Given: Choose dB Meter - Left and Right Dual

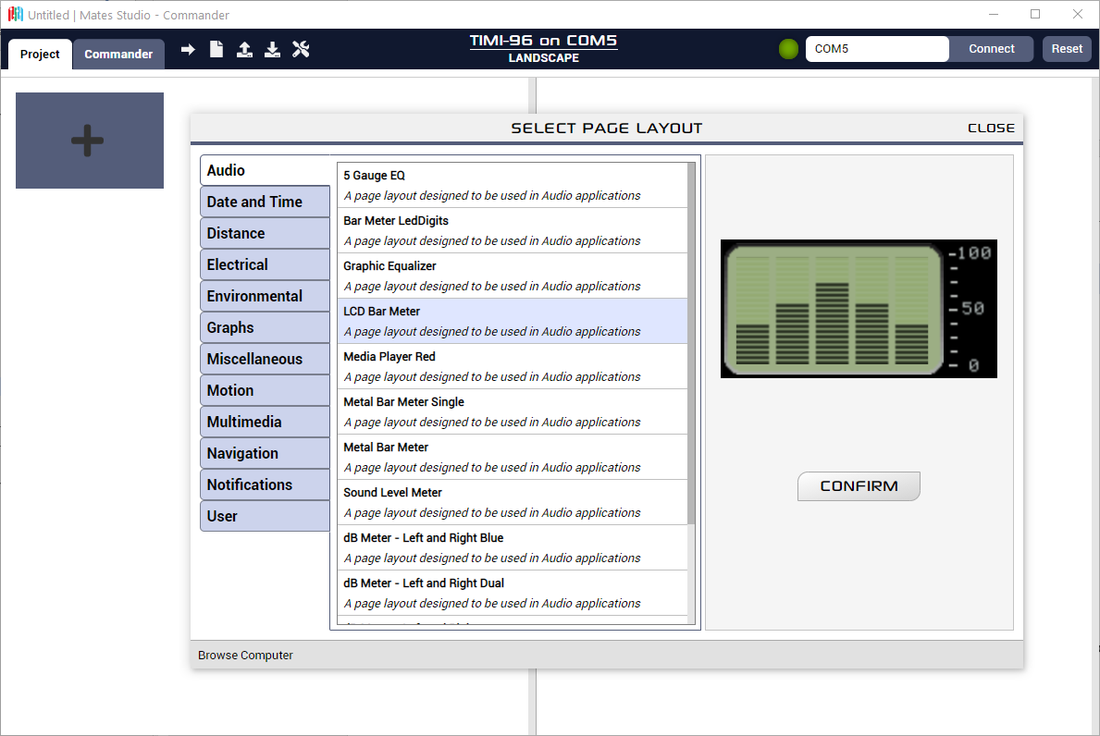Looking at the screenshot, I should point(513,593).
